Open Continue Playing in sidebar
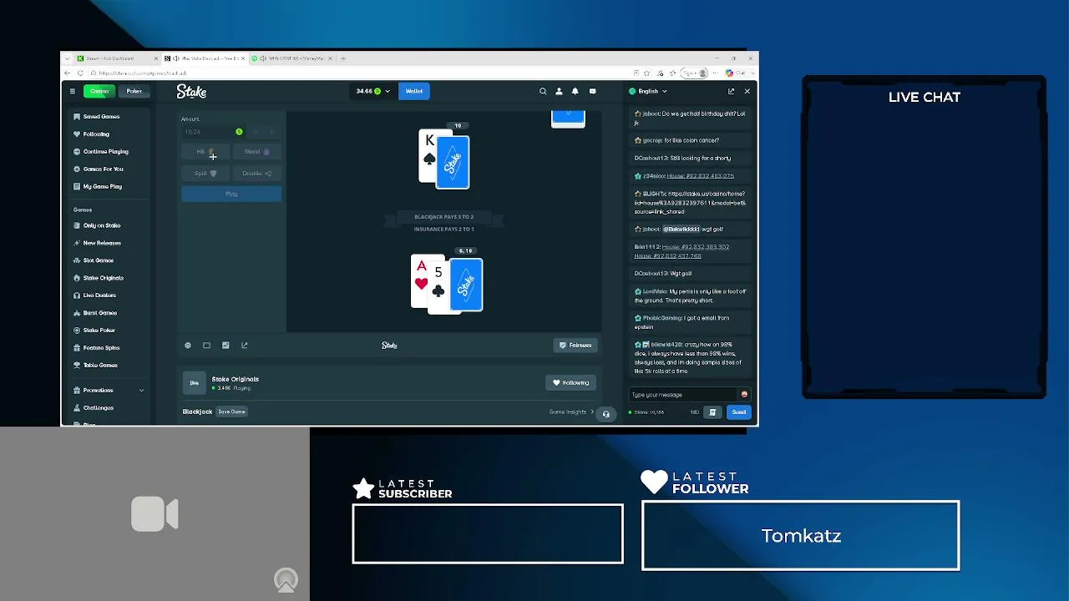This screenshot has width=1069, height=601. tap(105, 152)
